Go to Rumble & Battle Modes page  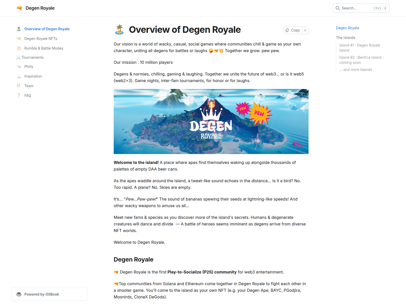tap(44, 48)
